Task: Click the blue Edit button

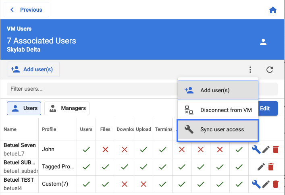Action: [x=267, y=108]
